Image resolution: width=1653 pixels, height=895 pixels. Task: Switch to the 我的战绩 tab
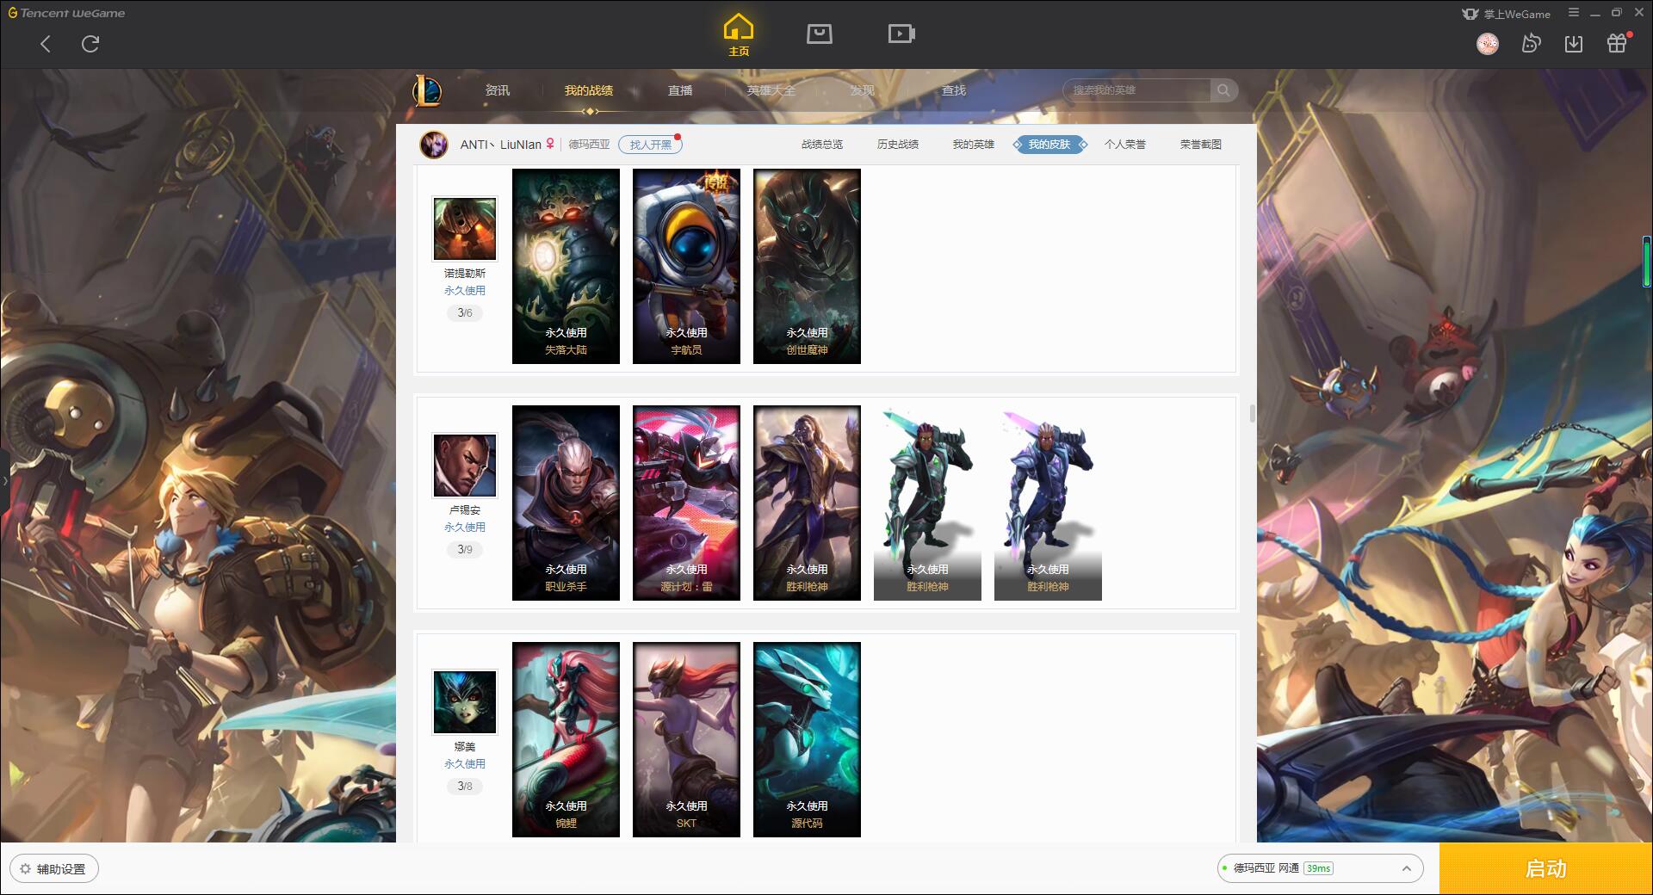click(589, 90)
